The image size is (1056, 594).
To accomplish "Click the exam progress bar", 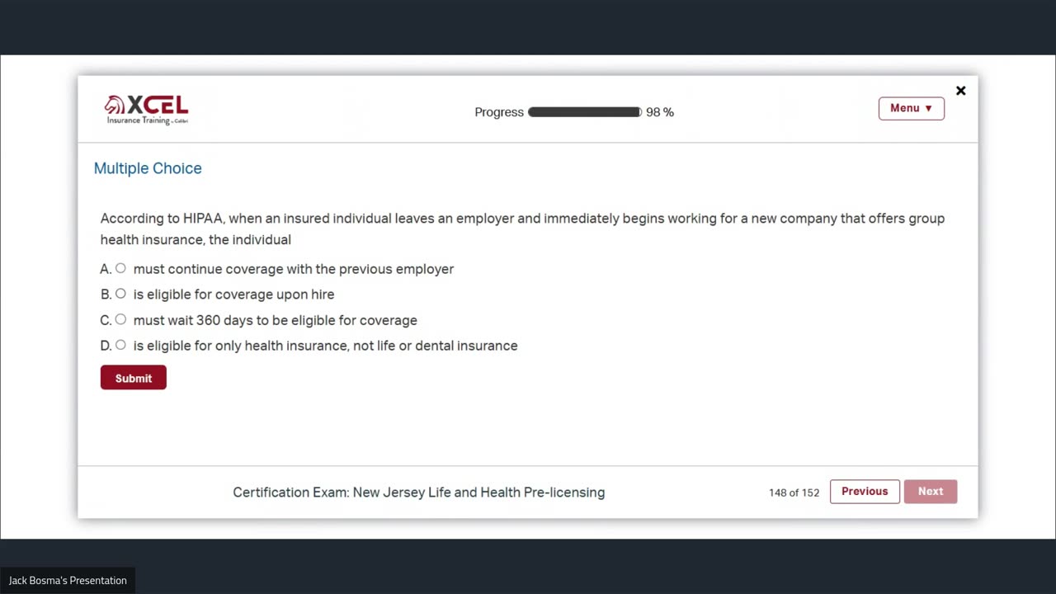I will (x=584, y=112).
